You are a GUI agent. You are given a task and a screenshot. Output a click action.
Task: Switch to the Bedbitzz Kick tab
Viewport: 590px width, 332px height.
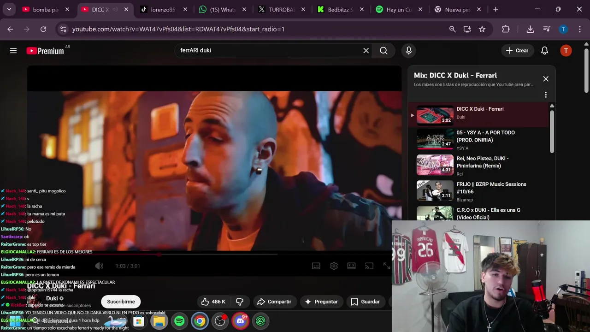tap(341, 9)
